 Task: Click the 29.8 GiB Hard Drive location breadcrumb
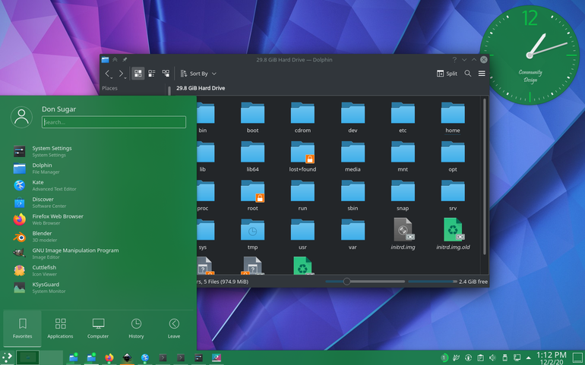coord(201,88)
